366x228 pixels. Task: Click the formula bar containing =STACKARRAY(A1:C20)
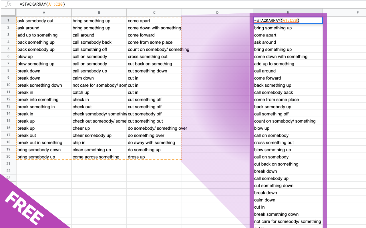[192, 4]
